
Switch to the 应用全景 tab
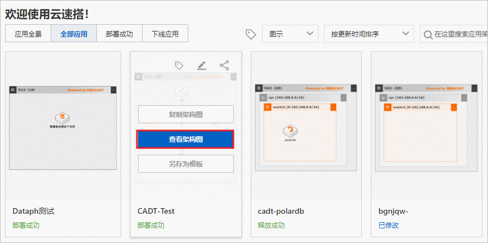(x=28, y=33)
